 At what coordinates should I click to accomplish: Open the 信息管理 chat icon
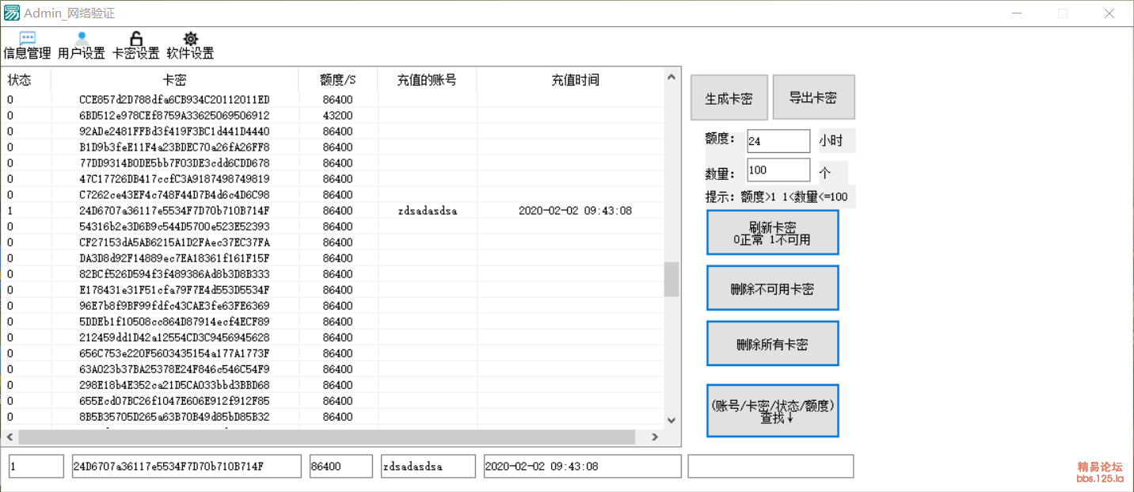coord(27,39)
